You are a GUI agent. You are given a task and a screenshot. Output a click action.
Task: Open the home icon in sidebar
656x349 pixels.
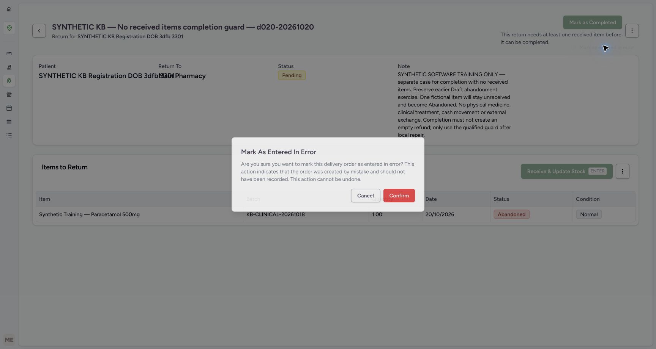[x=9, y=9]
